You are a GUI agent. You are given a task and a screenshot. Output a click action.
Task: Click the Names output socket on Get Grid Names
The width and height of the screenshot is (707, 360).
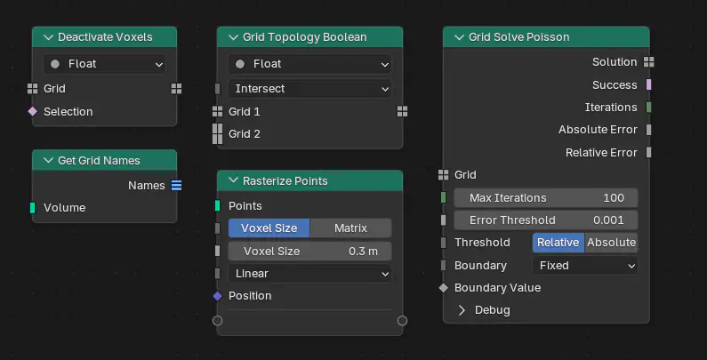tap(176, 185)
